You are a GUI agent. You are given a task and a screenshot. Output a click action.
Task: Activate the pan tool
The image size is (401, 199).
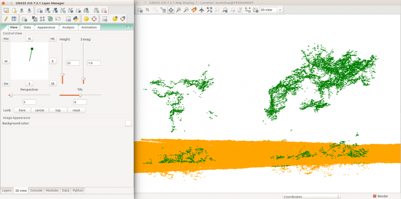(170, 10)
